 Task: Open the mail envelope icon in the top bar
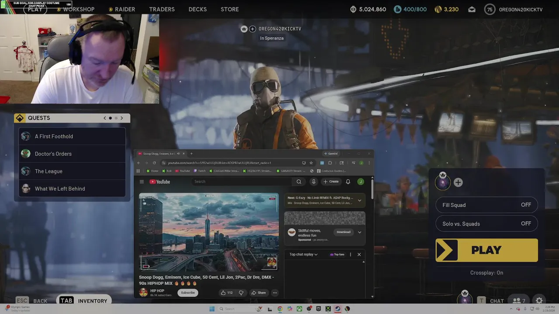click(472, 9)
